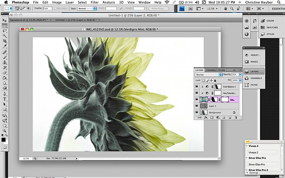Screen dimensions: 285x178
Task: Open the Layer menu
Action: coord(69,2)
